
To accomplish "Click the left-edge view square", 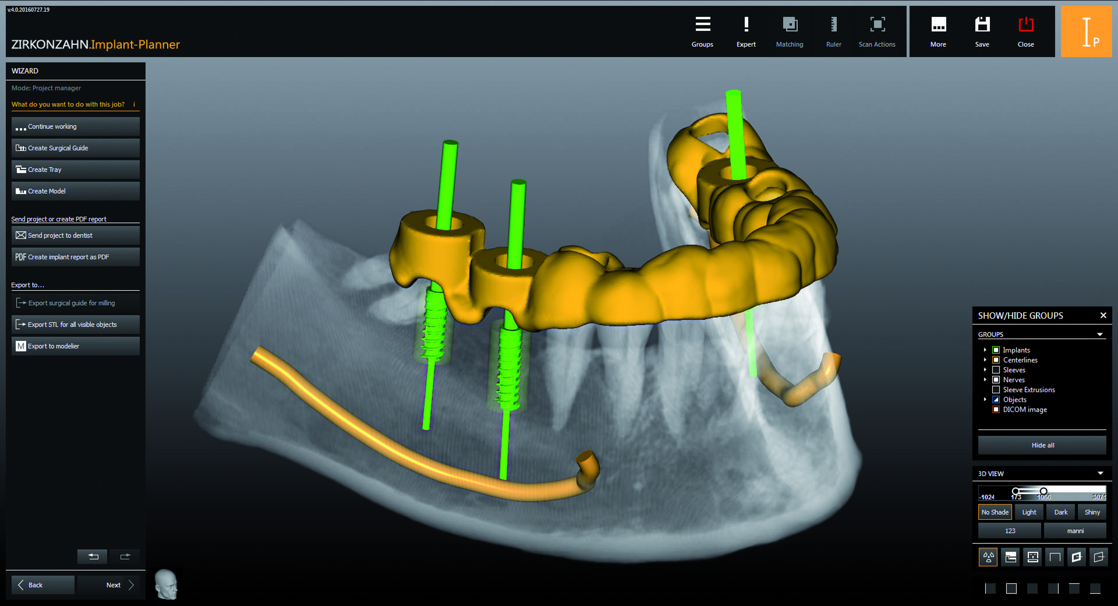I will click(x=990, y=589).
